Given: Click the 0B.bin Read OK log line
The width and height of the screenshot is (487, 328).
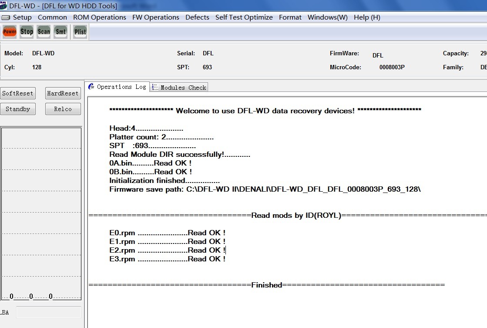Looking at the screenshot, I should pos(151,172).
